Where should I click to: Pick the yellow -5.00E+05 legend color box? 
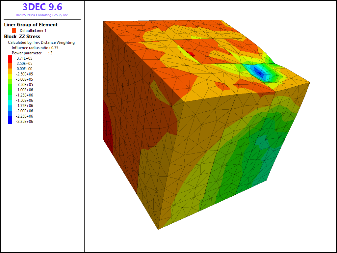10,79
